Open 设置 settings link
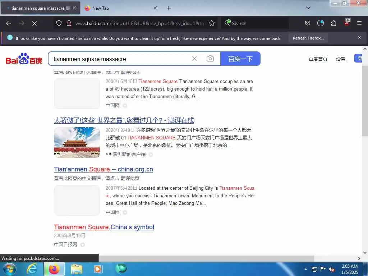Image resolution: width=368 pixels, height=276 pixels. [341, 59]
